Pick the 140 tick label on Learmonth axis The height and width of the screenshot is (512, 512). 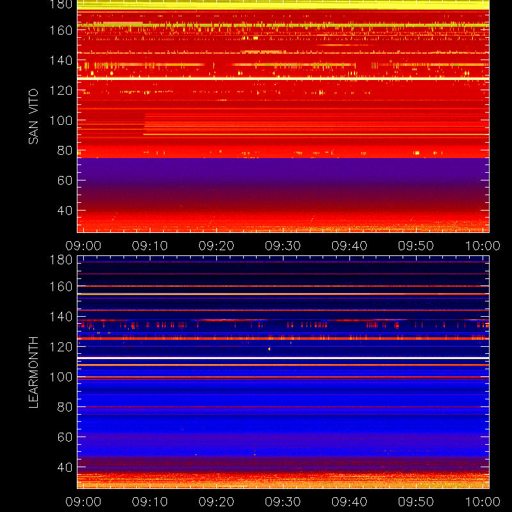(61, 317)
